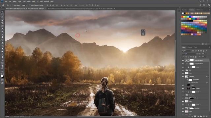
Task: Open the Layers panel options menu
Action: tap(209, 47)
